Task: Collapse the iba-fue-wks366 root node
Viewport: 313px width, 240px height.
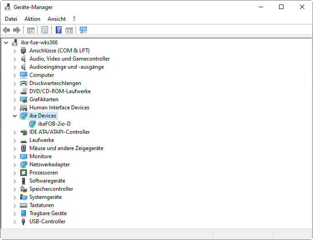Action: (x=6, y=42)
